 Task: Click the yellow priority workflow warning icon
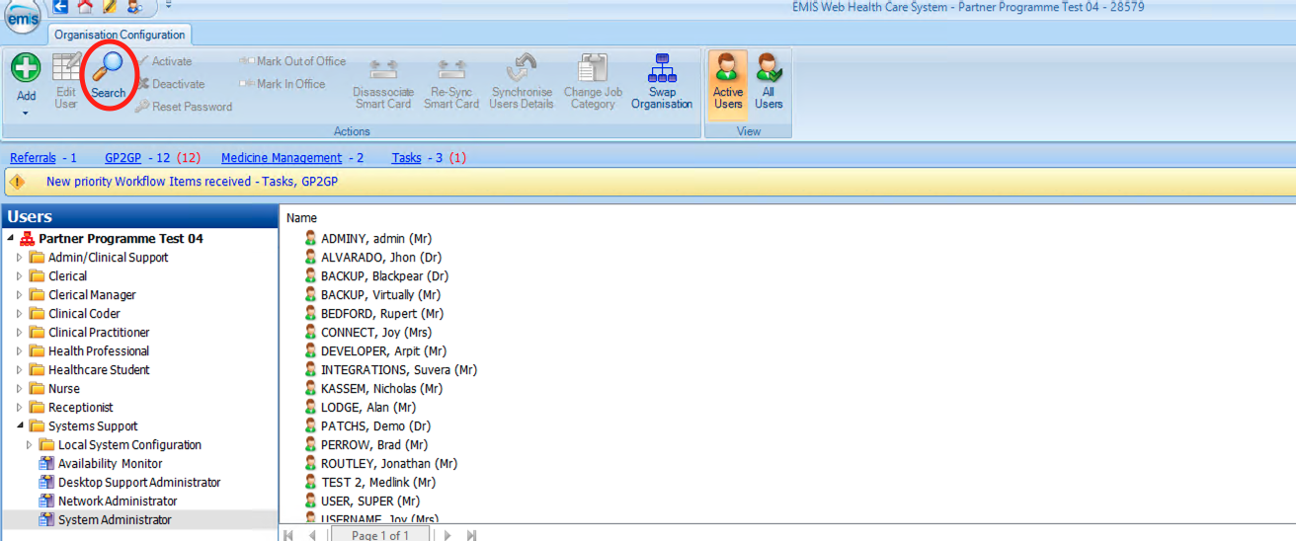coord(17,182)
